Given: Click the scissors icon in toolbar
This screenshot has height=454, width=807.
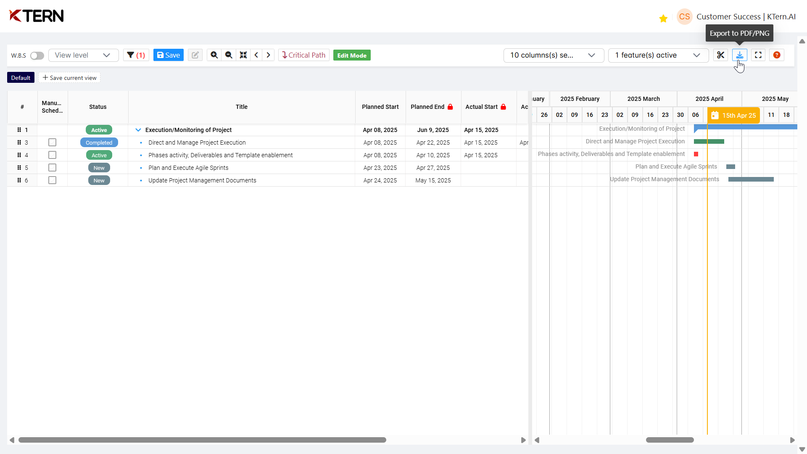Looking at the screenshot, I should coord(720,55).
